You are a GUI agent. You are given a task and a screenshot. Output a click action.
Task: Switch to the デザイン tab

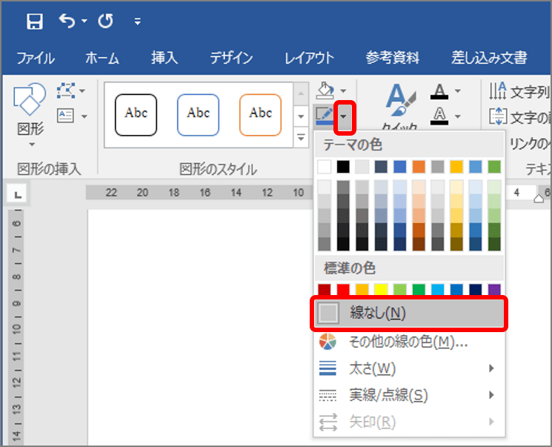(231, 58)
